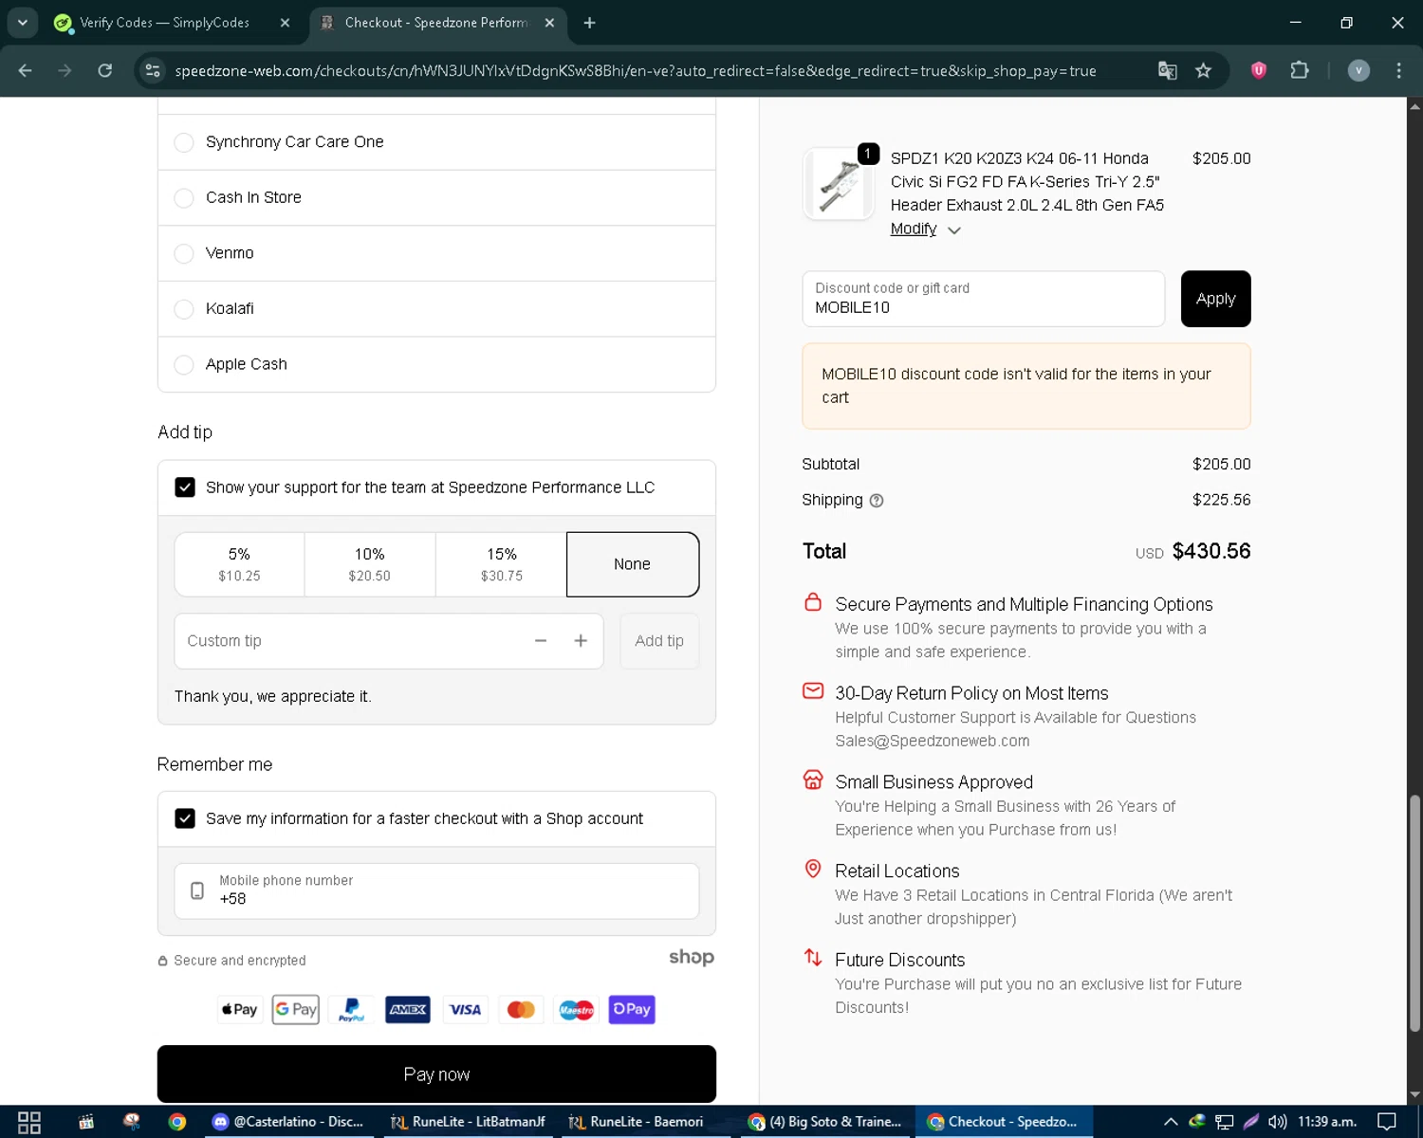Screen dimensions: 1423x1138
Task: Click the Shop Pay icon
Action: click(632, 1009)
